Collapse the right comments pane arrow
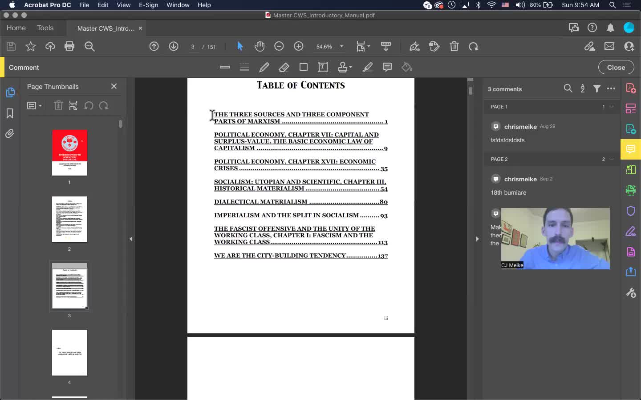This screenshot has height=400, width=641. 477,239
